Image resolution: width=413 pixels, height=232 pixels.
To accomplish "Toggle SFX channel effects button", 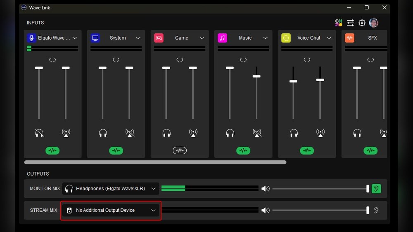I will pyautogui.click(x=370, y=150).
